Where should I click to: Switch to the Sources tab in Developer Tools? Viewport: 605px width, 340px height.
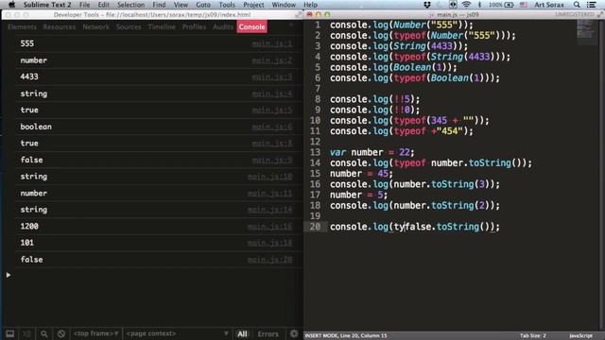point(129,27)
